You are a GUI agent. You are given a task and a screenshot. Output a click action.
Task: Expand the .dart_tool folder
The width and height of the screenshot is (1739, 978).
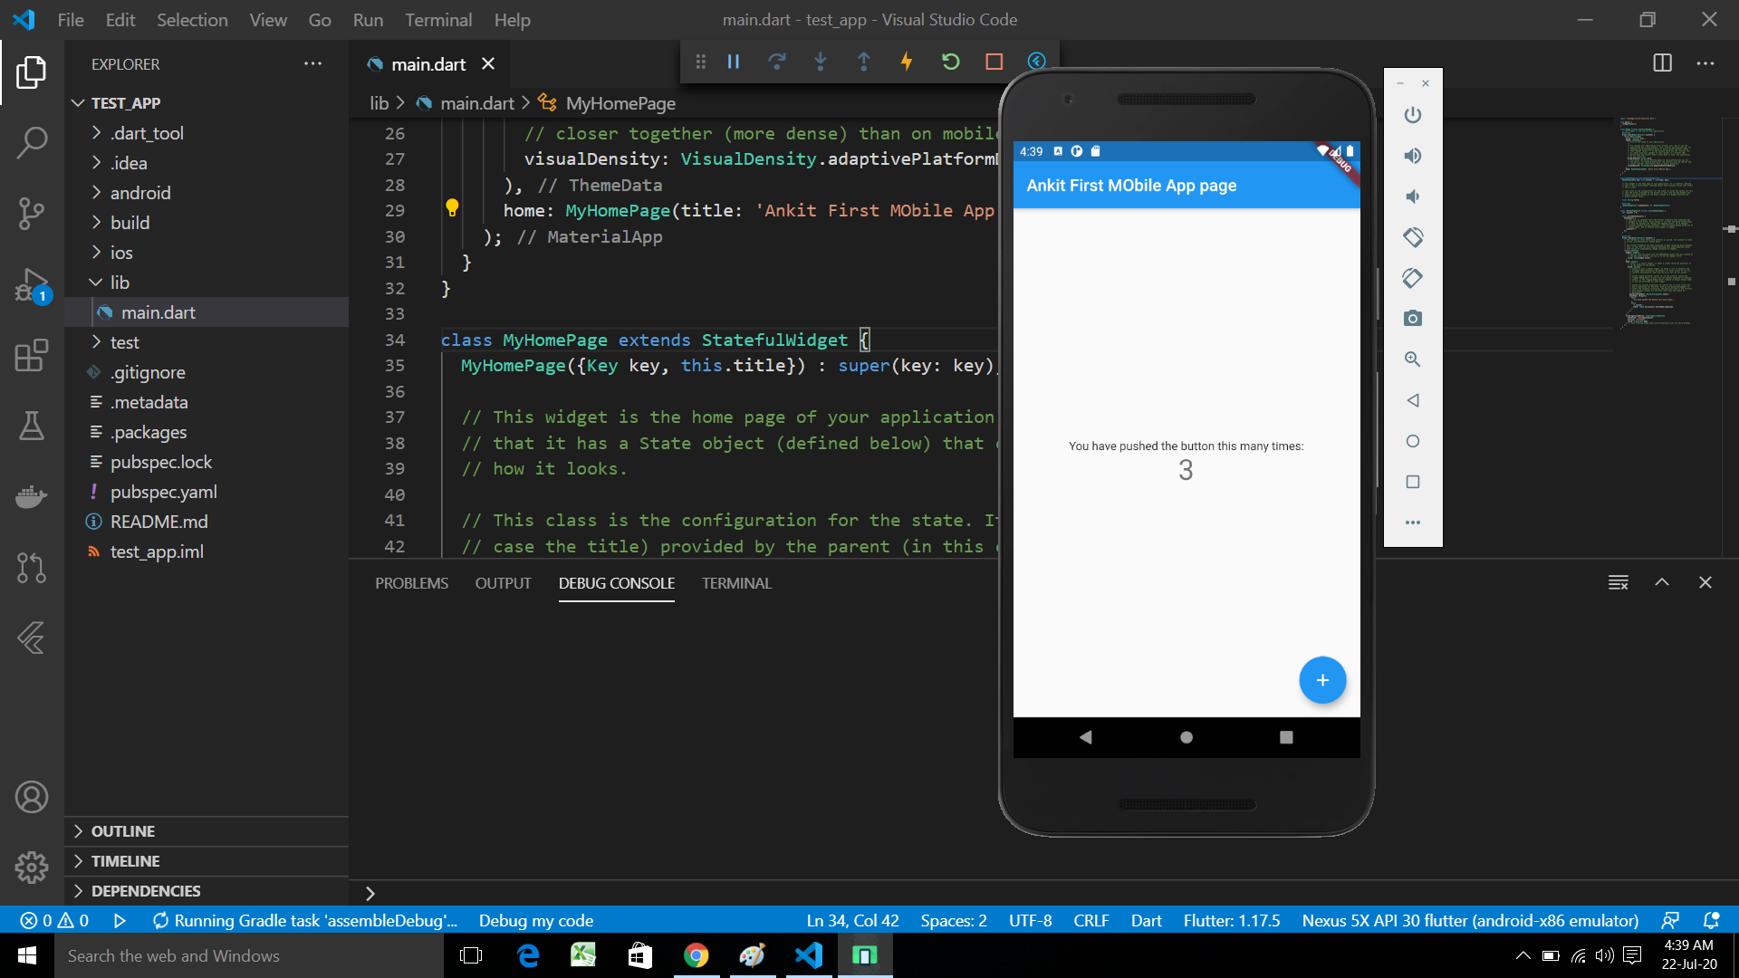coord(207,133)
